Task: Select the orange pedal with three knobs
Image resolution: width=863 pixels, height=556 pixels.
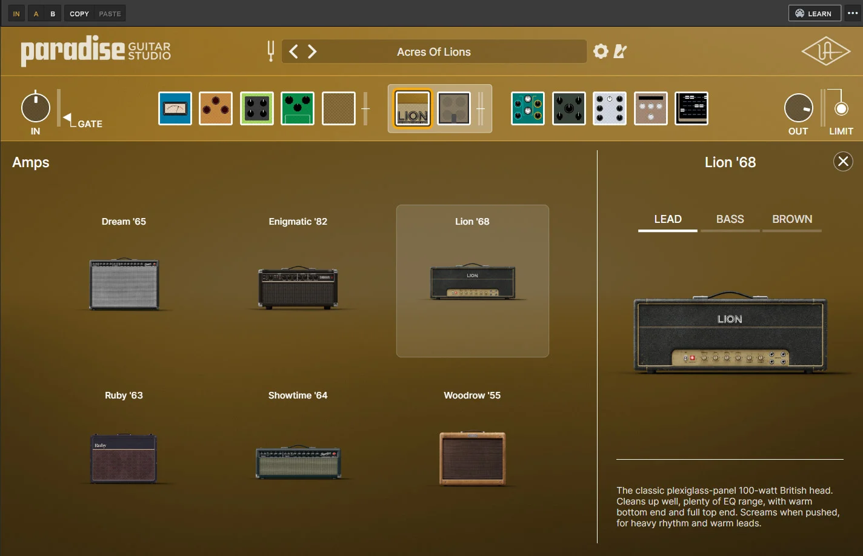Action: click(216, 108)
